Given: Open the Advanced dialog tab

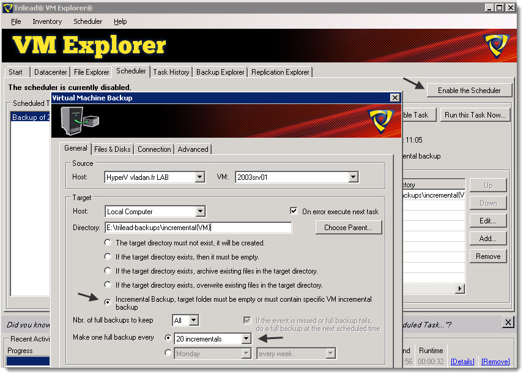Looking at the screenshot, I should (193, 149).
